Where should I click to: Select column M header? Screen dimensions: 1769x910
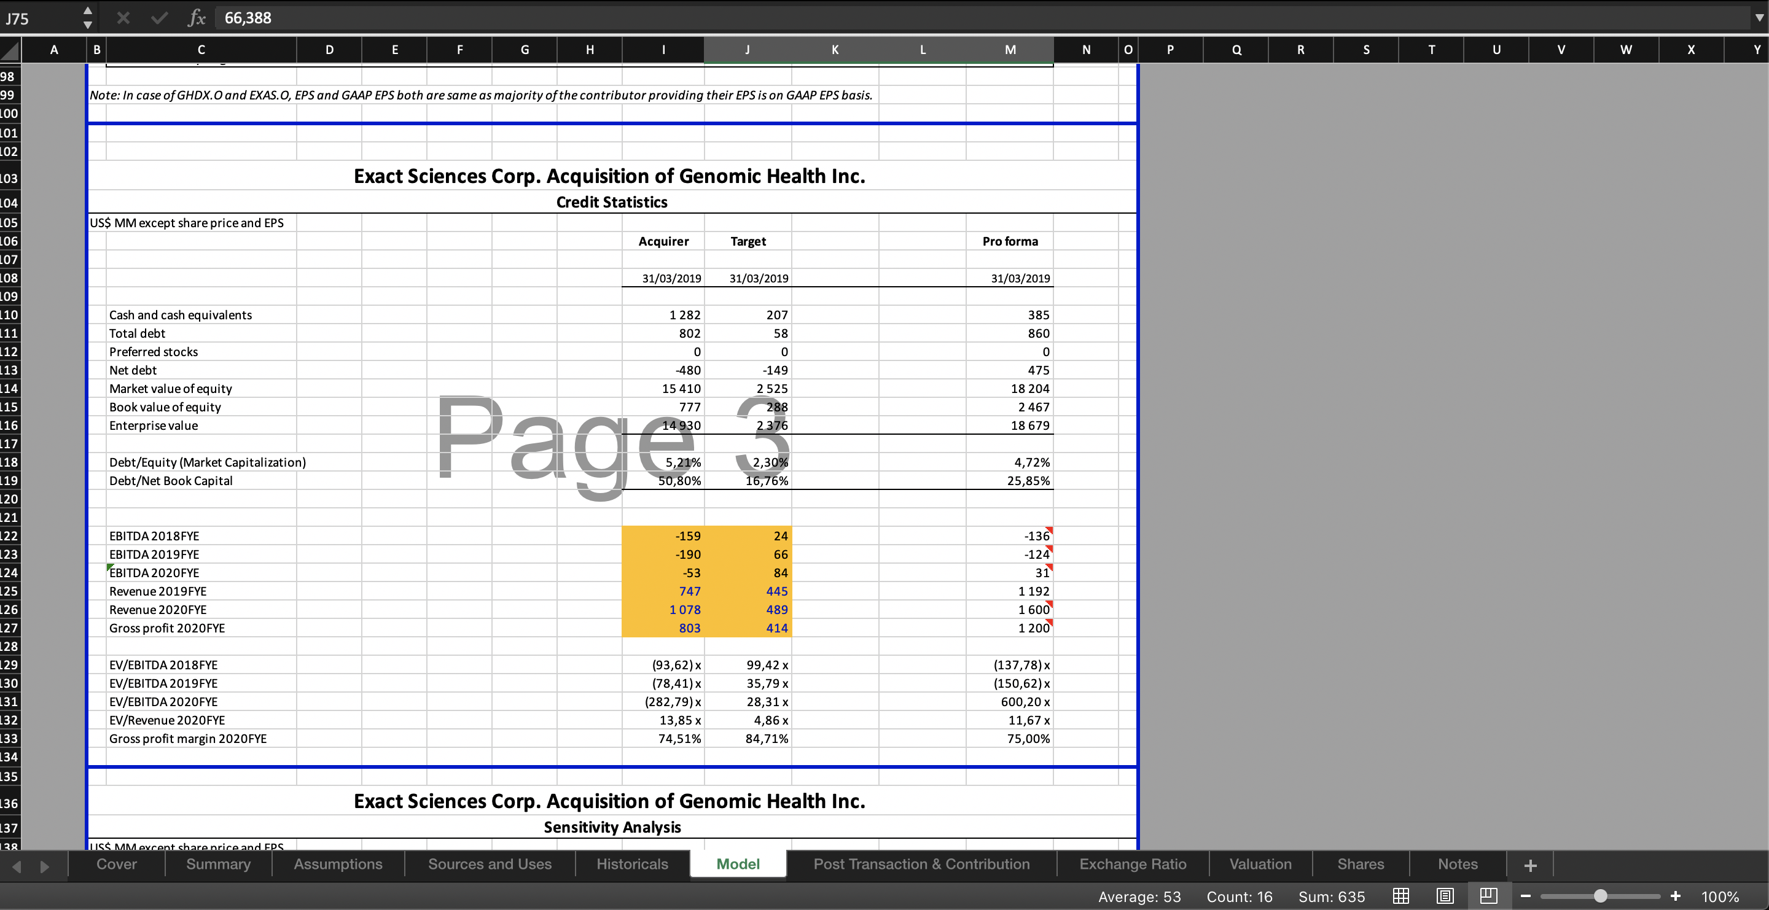1009,49
